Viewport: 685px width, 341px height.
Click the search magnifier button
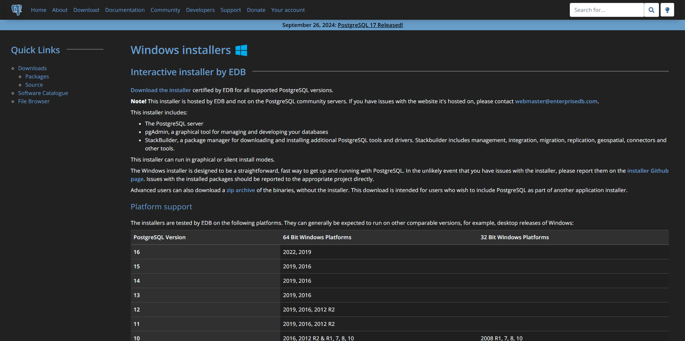pyautogui.click(x=652, y=10)
